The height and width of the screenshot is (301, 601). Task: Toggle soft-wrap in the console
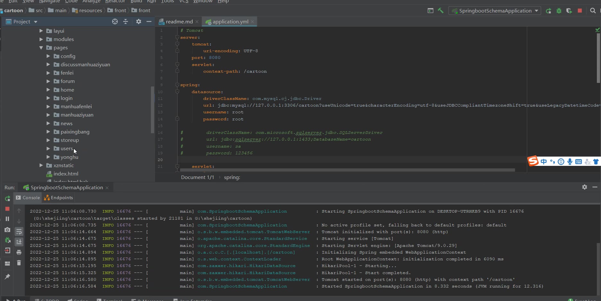click(19, 232)
